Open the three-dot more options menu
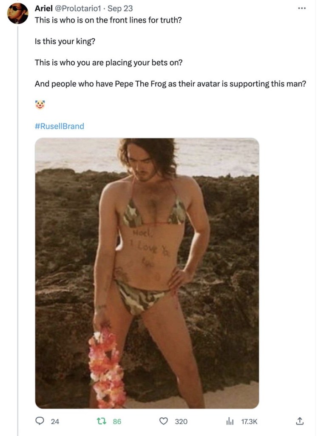The width and height of the screenshot is (318, 436). pyautogui.click(x=301, y=9)
